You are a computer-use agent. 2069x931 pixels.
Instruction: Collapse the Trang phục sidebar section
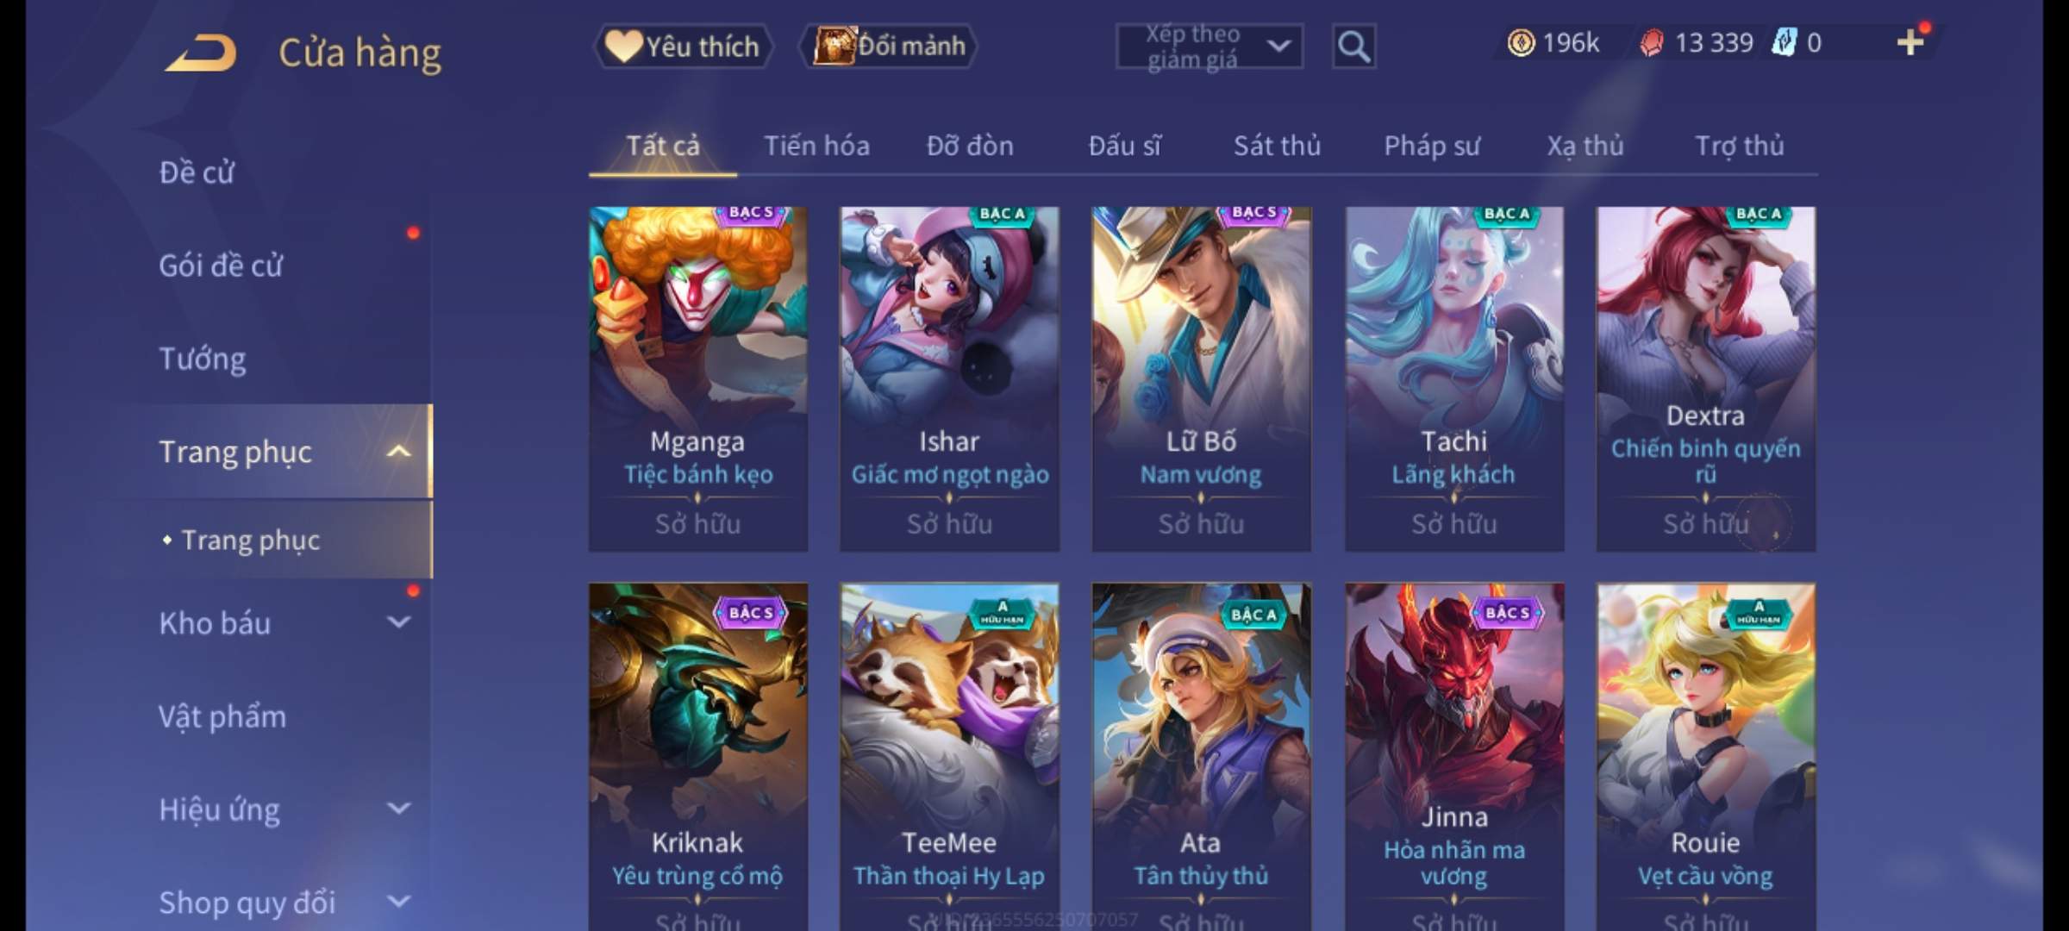398,451
